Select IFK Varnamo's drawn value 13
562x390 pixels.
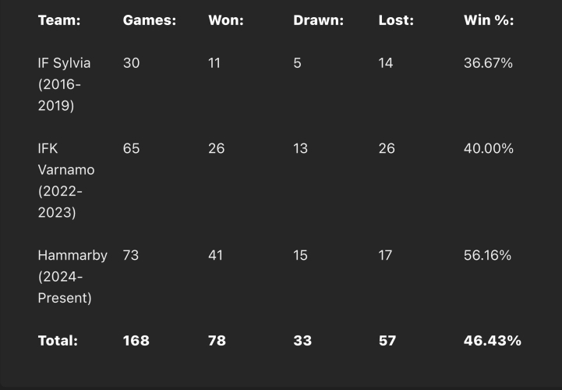(301, 148)
